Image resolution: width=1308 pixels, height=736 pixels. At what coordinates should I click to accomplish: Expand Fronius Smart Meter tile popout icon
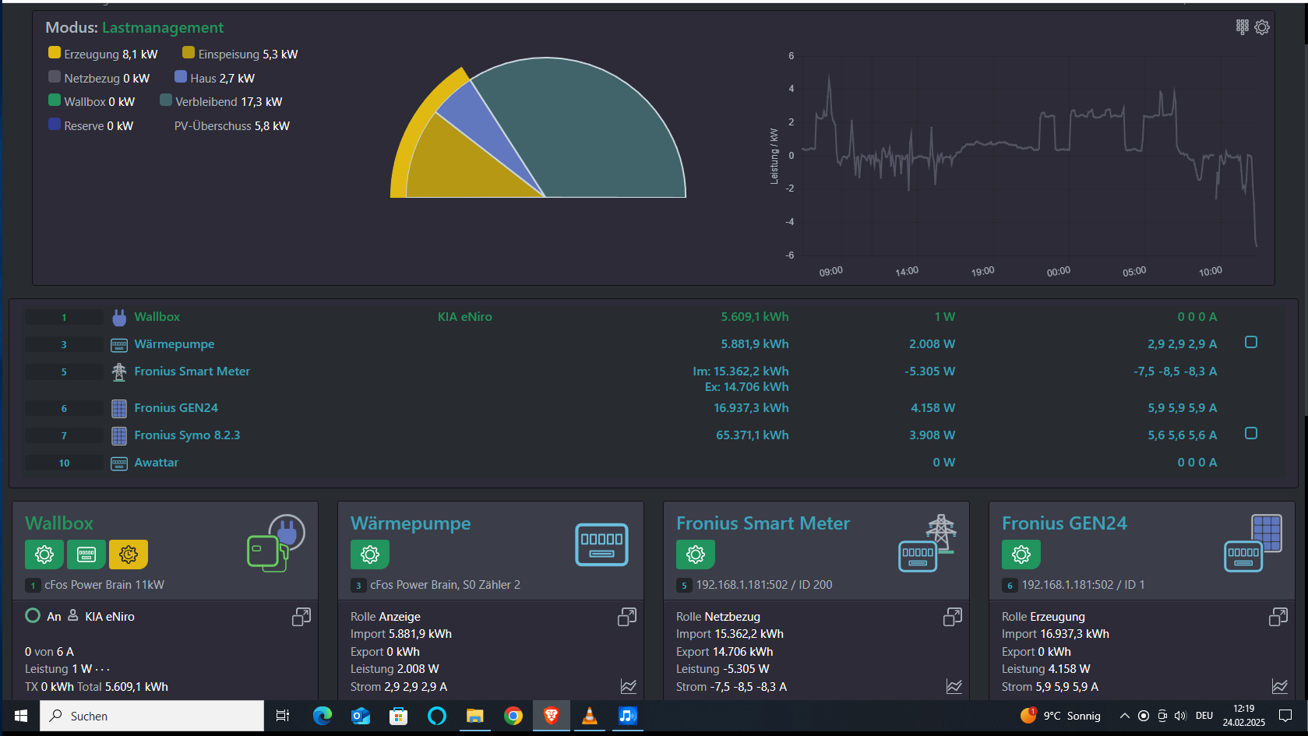(953, 617)
